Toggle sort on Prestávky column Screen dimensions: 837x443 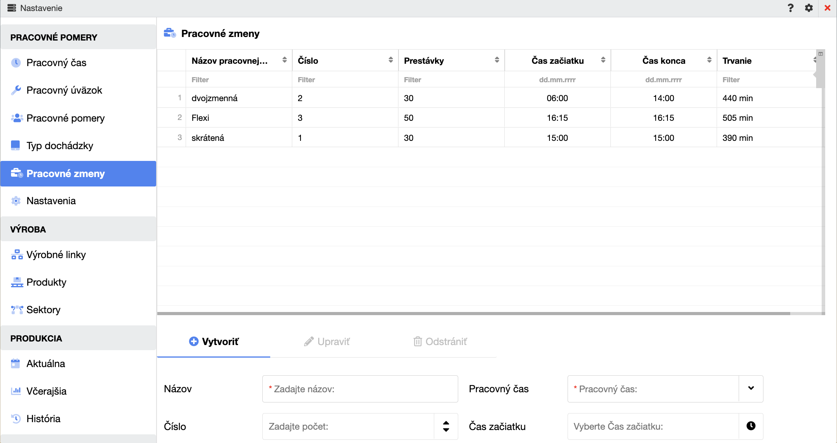tap(497, 60)
